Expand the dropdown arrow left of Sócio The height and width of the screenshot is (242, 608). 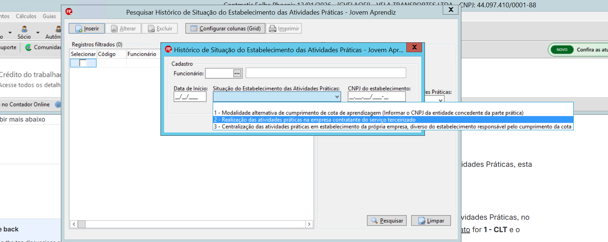pyautogui.click(x=10, y=33)
